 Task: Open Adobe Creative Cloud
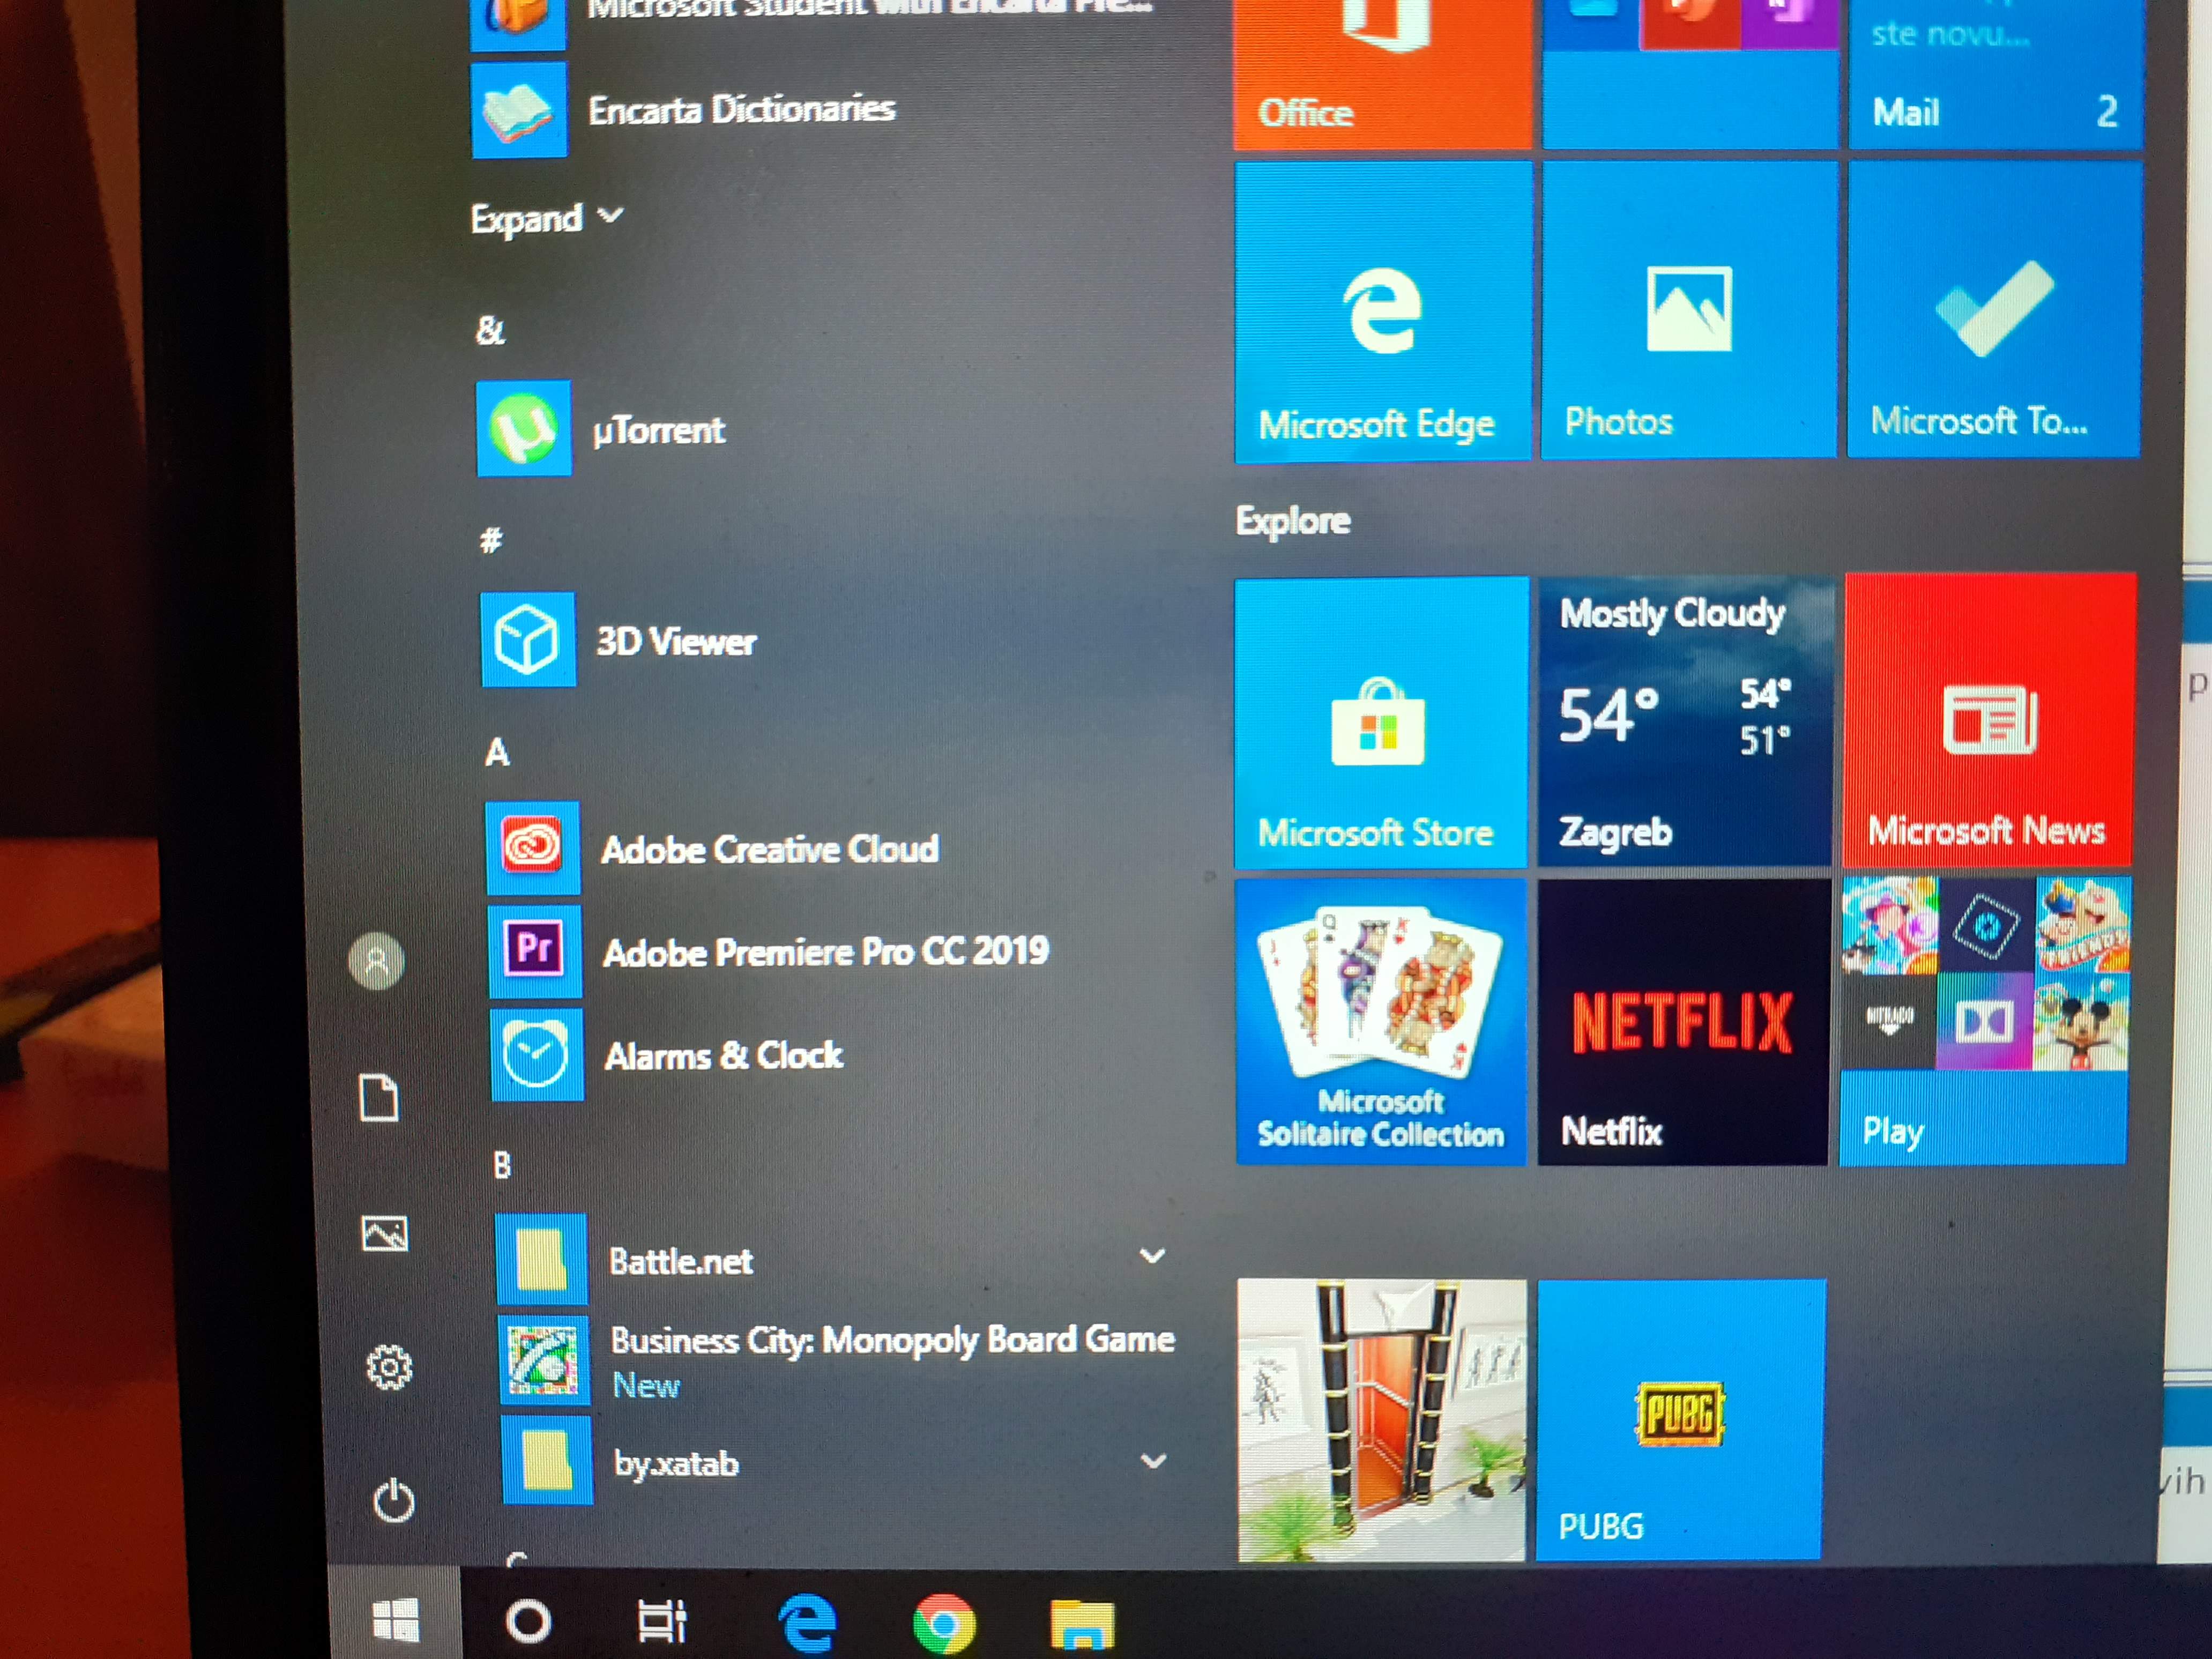(x=769, y=849)
